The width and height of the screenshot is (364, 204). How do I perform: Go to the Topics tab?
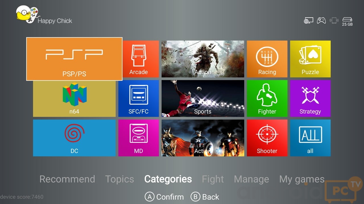pyautogui.click(x=119, y=179)
